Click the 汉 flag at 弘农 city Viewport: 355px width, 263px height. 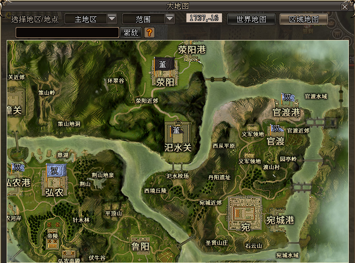56,171
